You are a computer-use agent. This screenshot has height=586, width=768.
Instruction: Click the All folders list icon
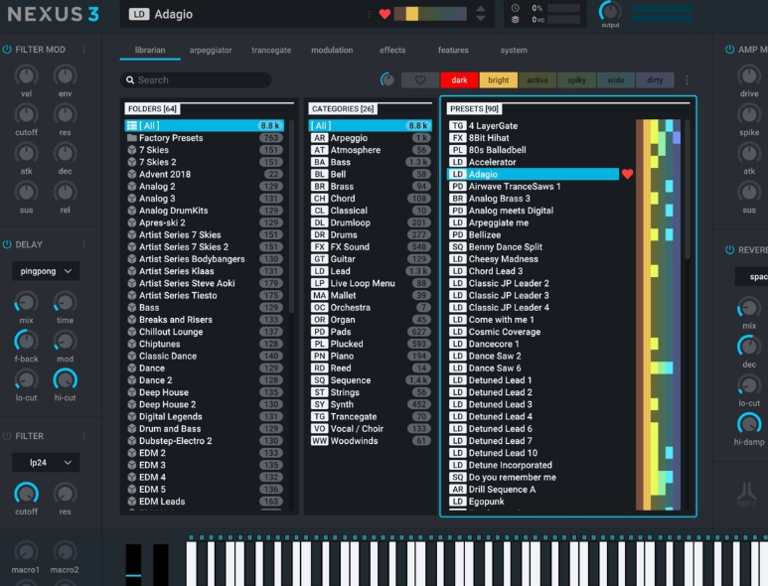[131, 126]
